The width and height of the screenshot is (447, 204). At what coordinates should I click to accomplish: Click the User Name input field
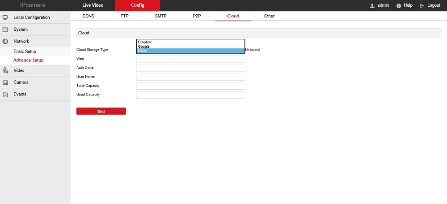(x=191, y=77)
